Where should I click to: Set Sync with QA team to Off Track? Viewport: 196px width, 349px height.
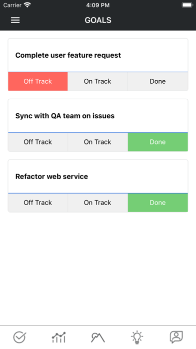(x=37, y=142)
